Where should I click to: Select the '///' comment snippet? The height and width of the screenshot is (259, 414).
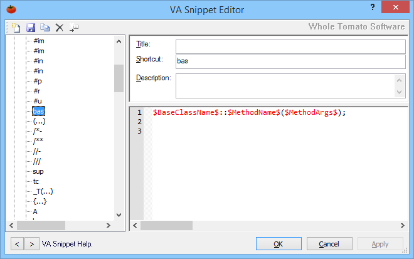[x=37, y=161]
